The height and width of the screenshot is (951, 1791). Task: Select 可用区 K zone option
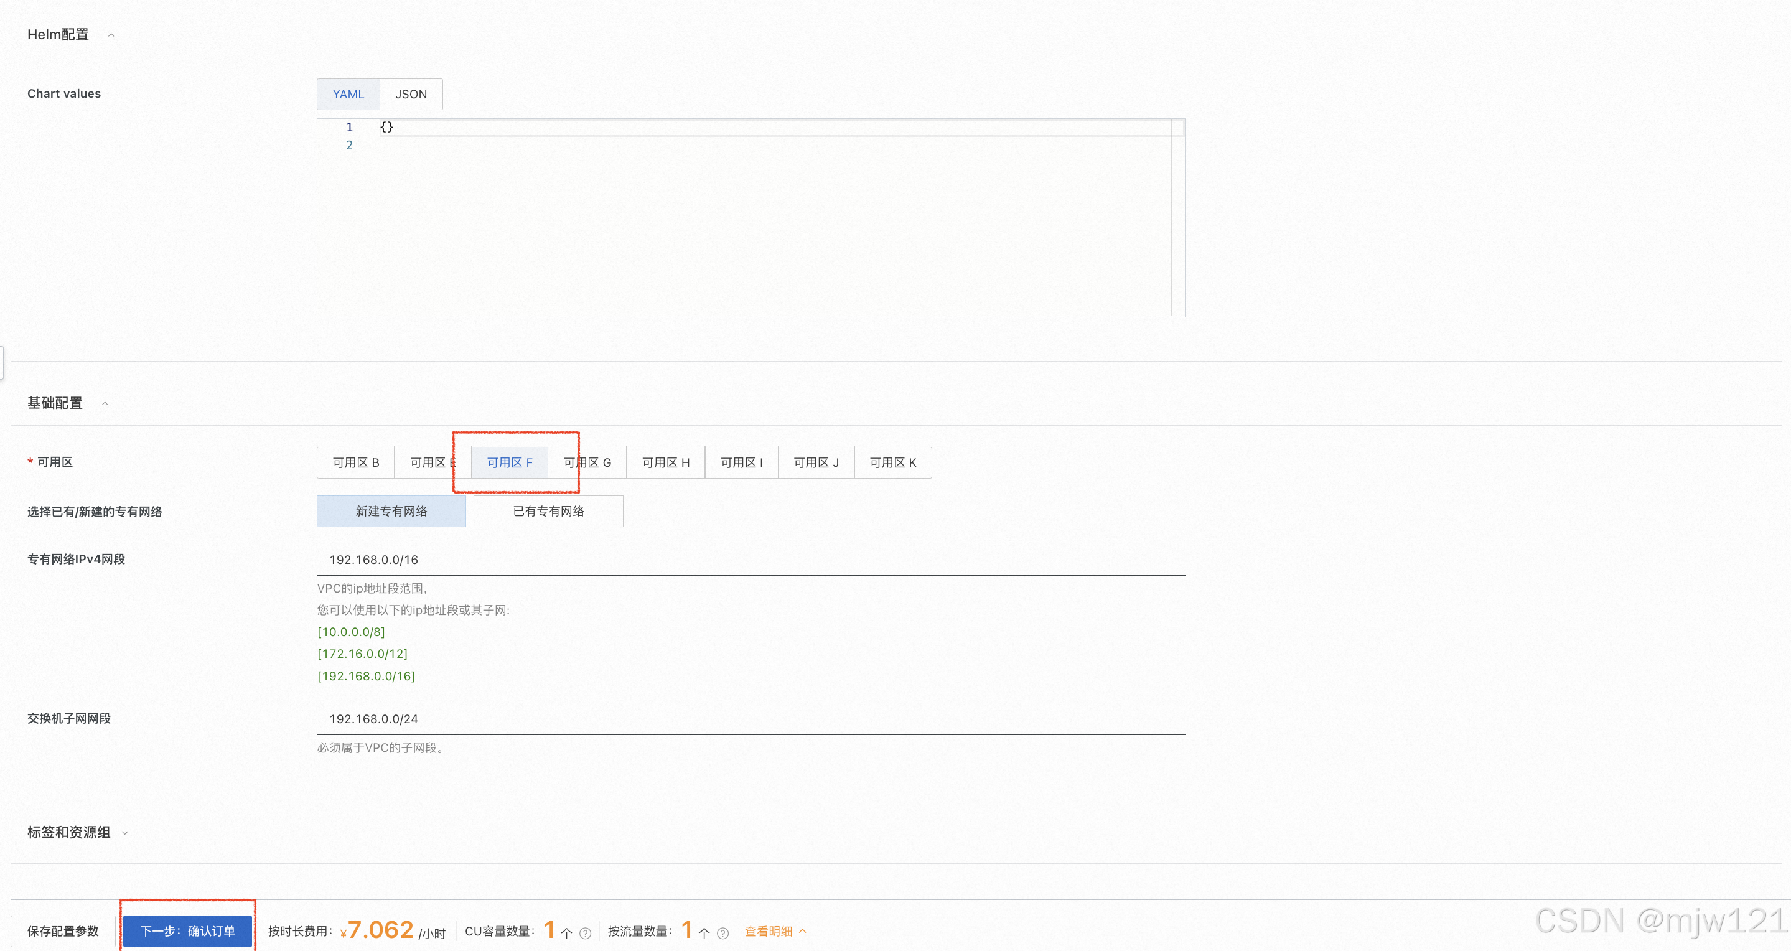(893, 462)
